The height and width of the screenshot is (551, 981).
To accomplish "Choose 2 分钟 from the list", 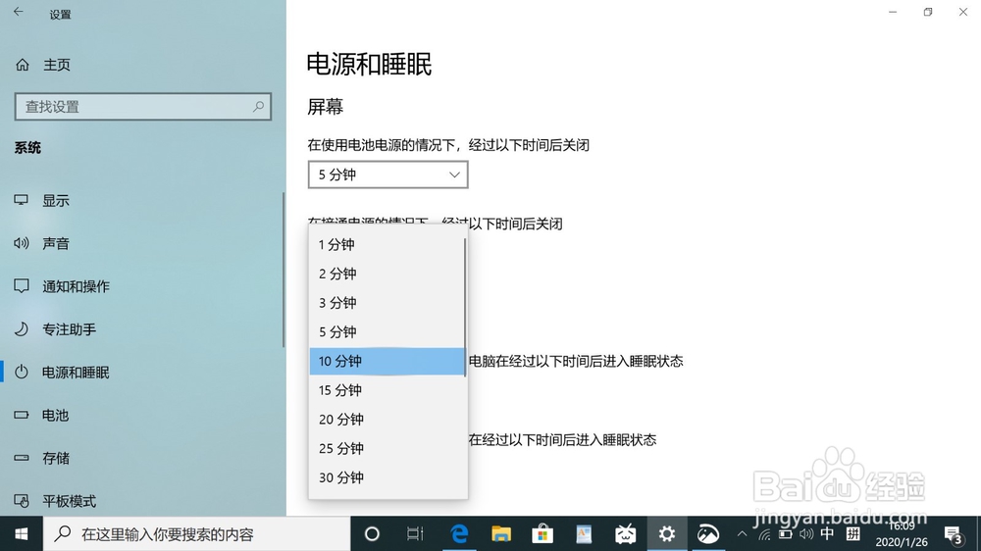I will pos(387,274).
